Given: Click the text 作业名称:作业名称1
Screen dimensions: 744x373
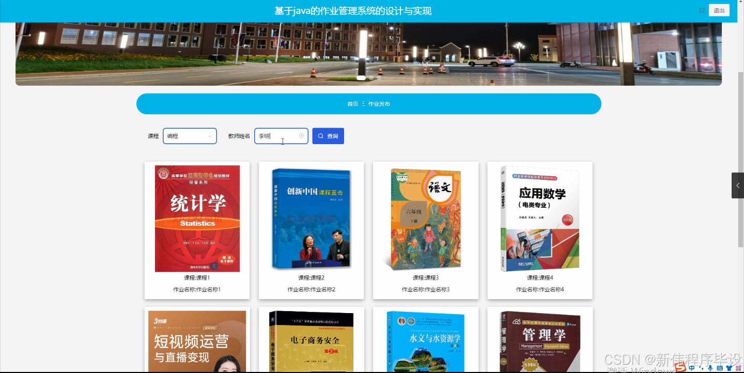Looking at the screenshot, I should point(197,290).
